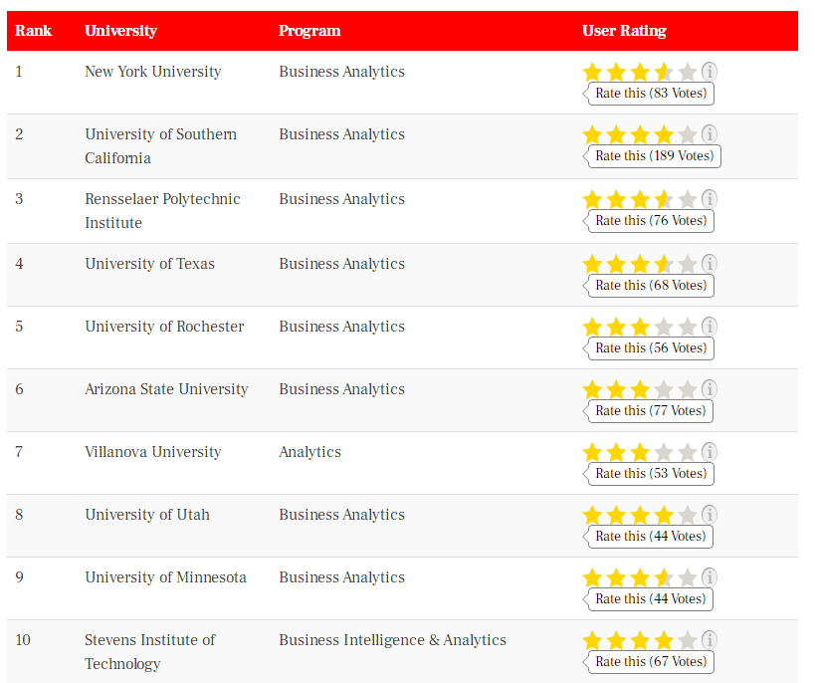Open the Villanova University entry

[153, 452]
